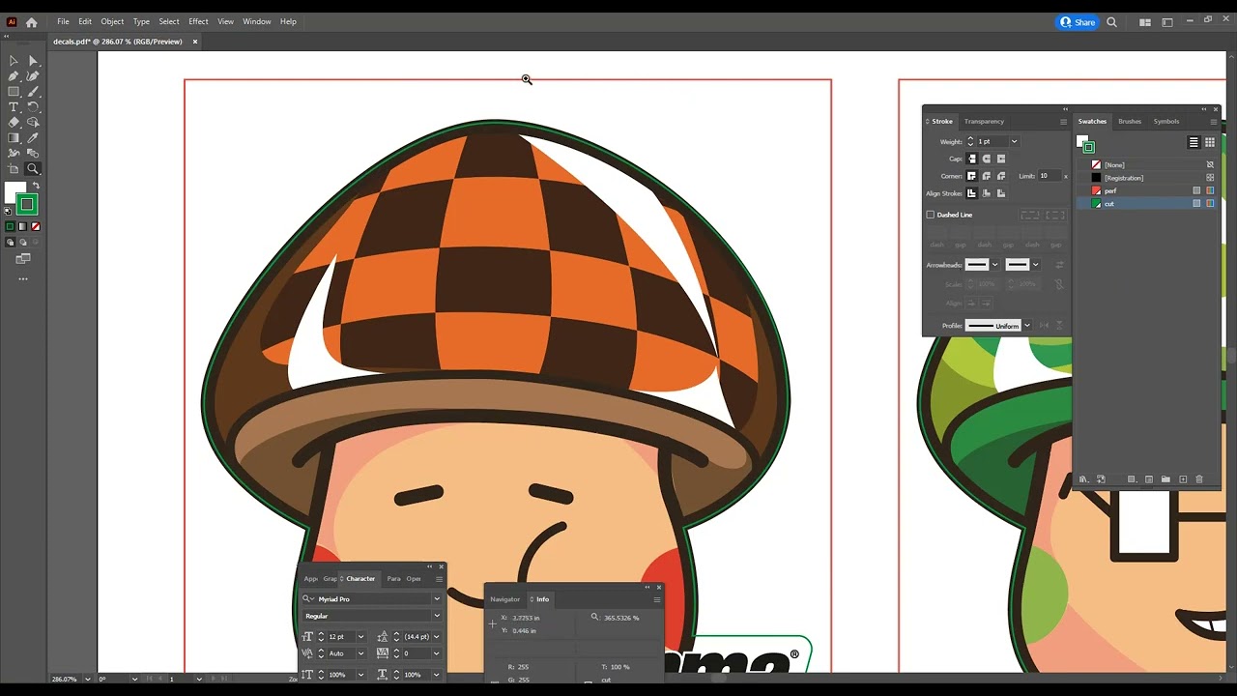Pick the Curvature tool
The image size is (1237, 696).
(x=33, y=76)
